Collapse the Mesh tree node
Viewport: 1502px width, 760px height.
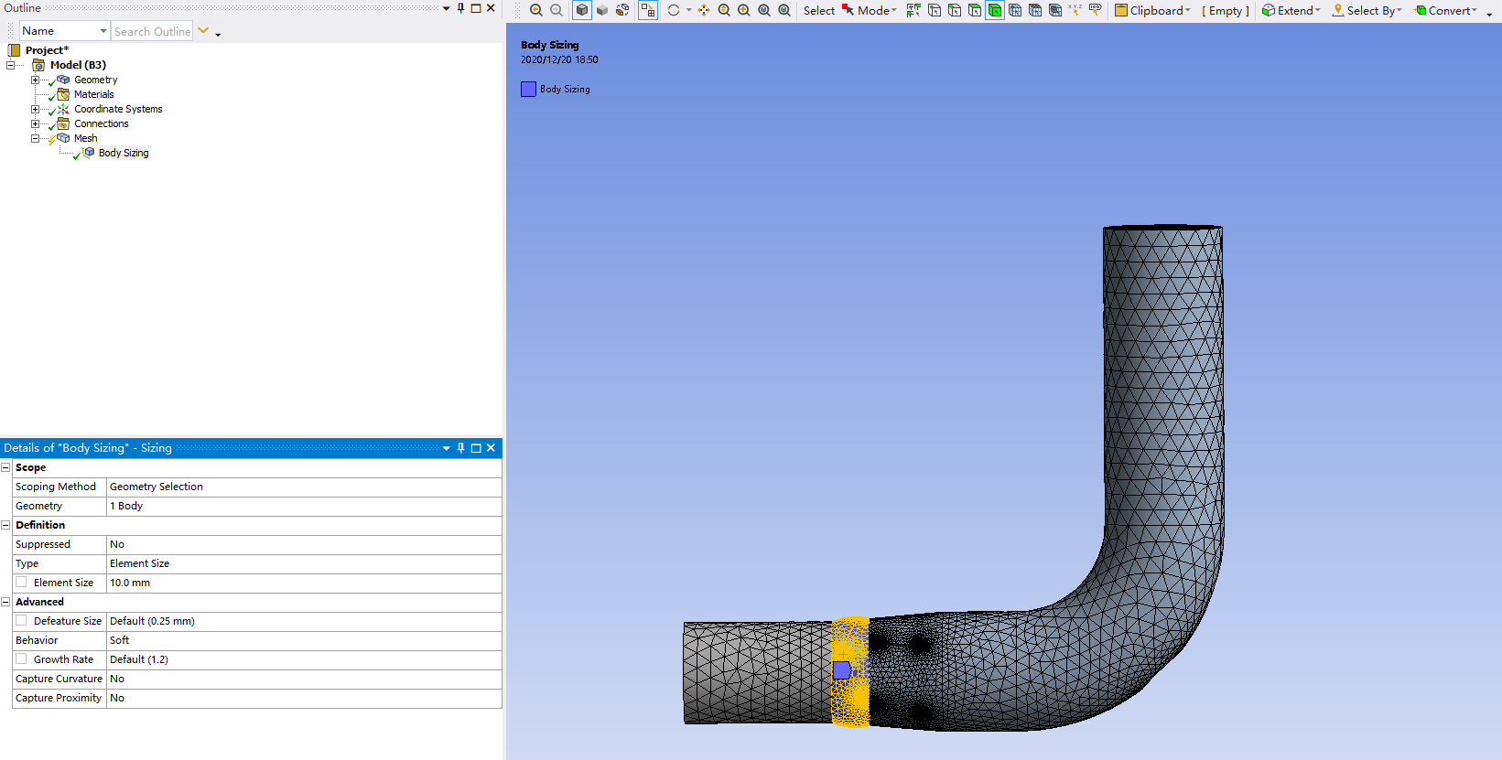pyautogui.click(x=36, y=138)
